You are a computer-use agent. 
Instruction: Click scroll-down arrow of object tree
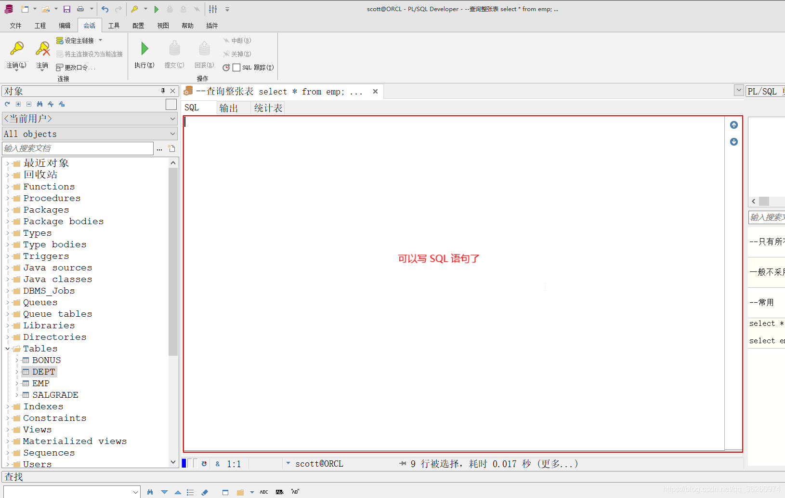tap(173, 462)
